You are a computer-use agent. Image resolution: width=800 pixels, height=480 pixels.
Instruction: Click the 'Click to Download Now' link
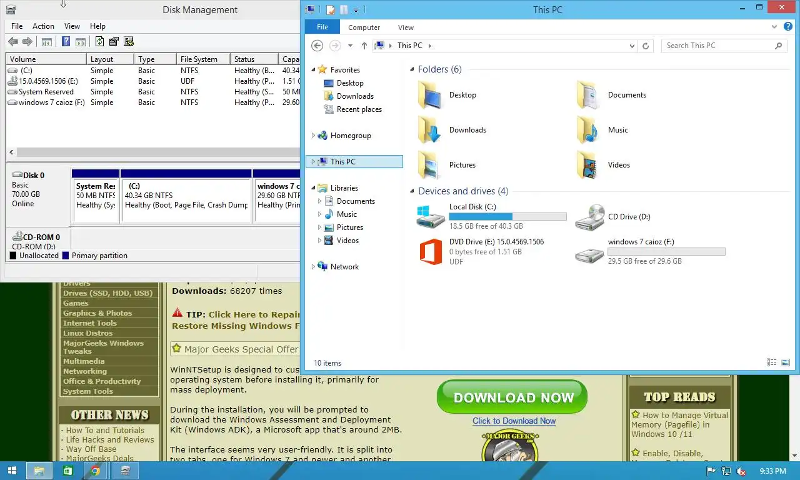click(514, 421)
